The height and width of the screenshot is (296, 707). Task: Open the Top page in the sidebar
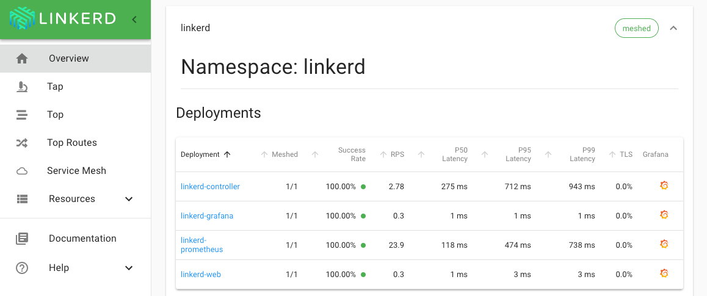55,115
